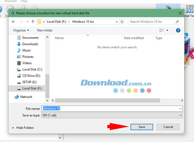Screen dimensions: 194x142
Task: Open Network in the navigation pane
Action: (x=26, y=97)
